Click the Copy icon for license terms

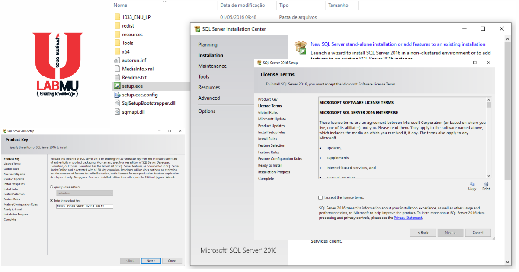click(472, 185)
